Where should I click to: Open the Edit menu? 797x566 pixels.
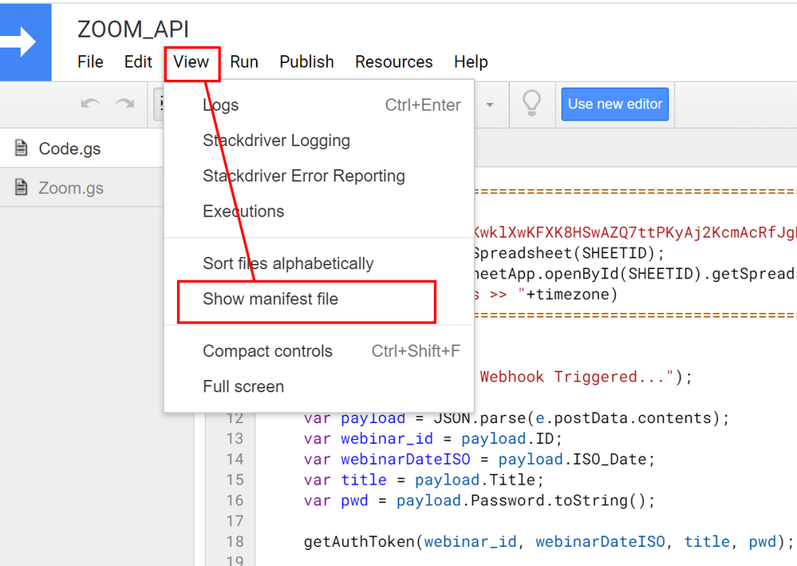click(x=138, y=62)
